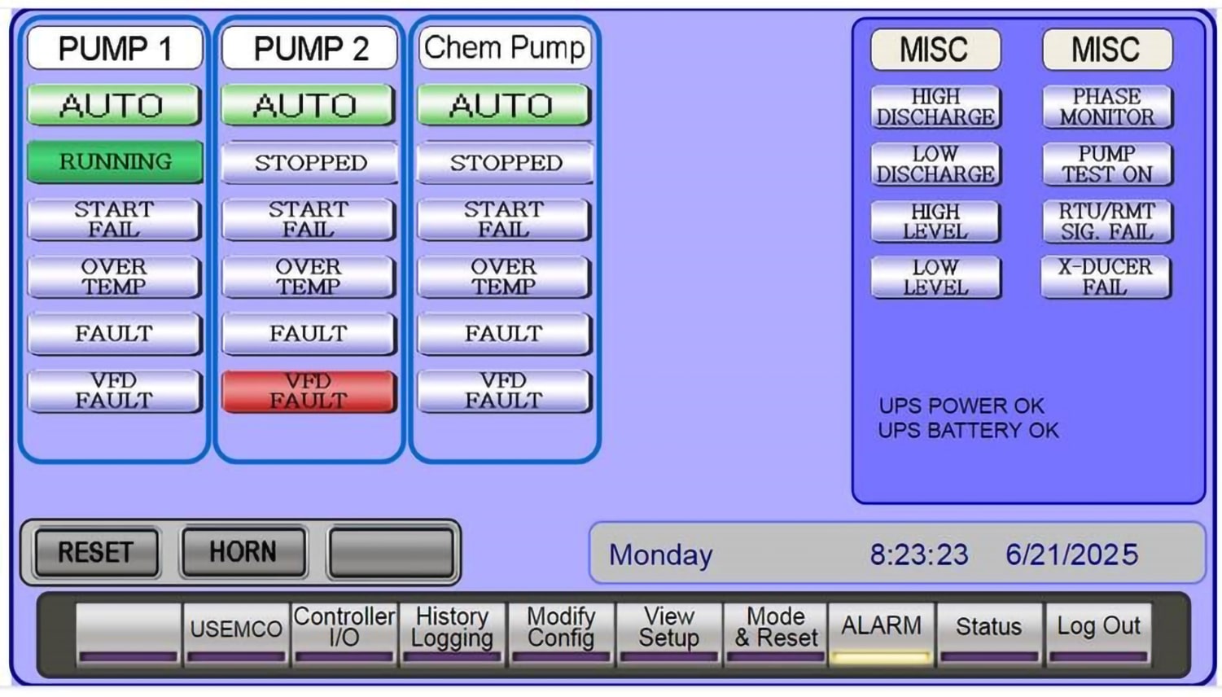1222x697 pixels.
Task: Click the PUMP TEST ON indicator
Action: click(x=1107, y=164)
